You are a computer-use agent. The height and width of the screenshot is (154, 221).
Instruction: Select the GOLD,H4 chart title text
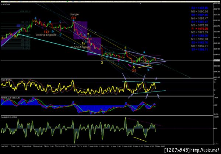coord(6,4)
